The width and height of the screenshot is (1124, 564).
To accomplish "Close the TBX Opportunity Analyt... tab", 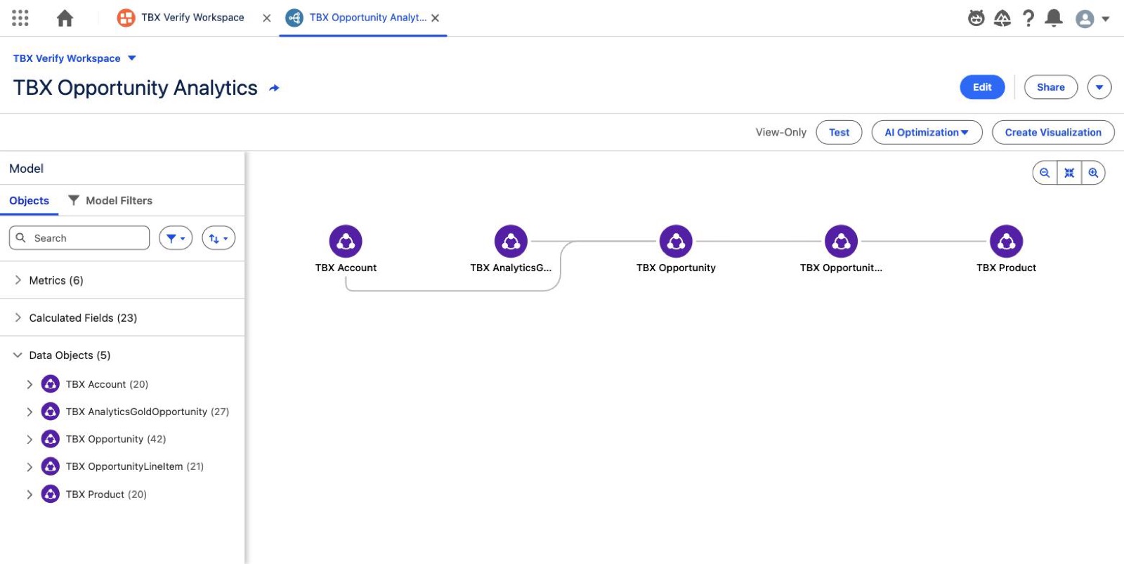I will pyautogui.click(x=436, y=18).
